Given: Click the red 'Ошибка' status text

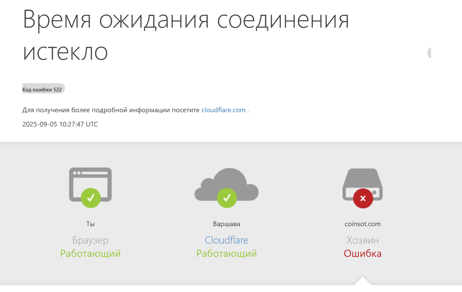Looking at the screenshot, I should click(x=363, y=253).
